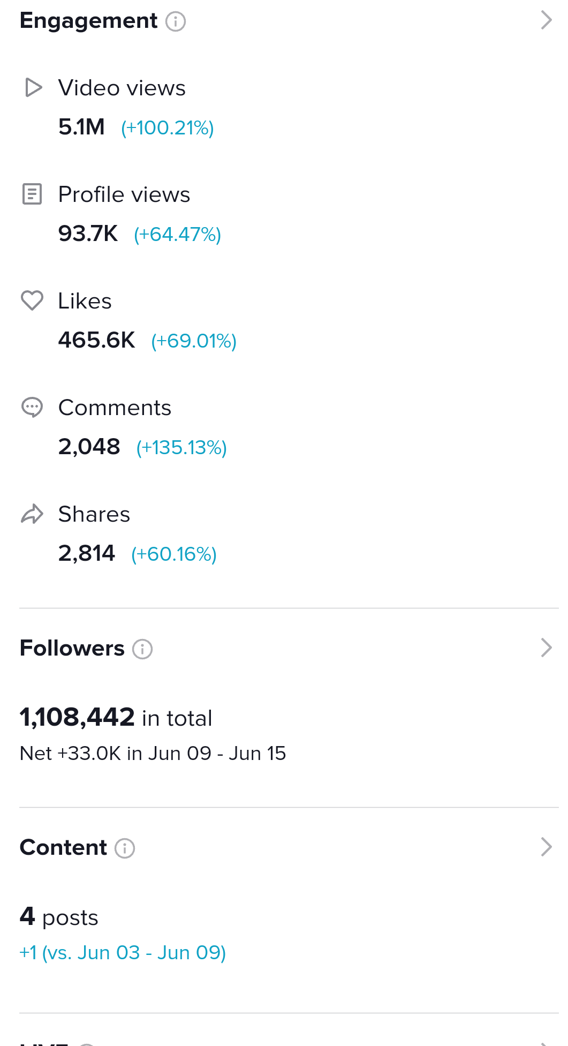The width and height of the screenshot is (568, 1046).
Task: Expand the Engagement section chevron
Action: point(546,20)
